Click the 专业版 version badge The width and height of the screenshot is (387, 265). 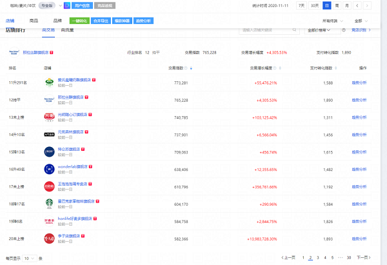pyautogui.click(x=47, y=5)
